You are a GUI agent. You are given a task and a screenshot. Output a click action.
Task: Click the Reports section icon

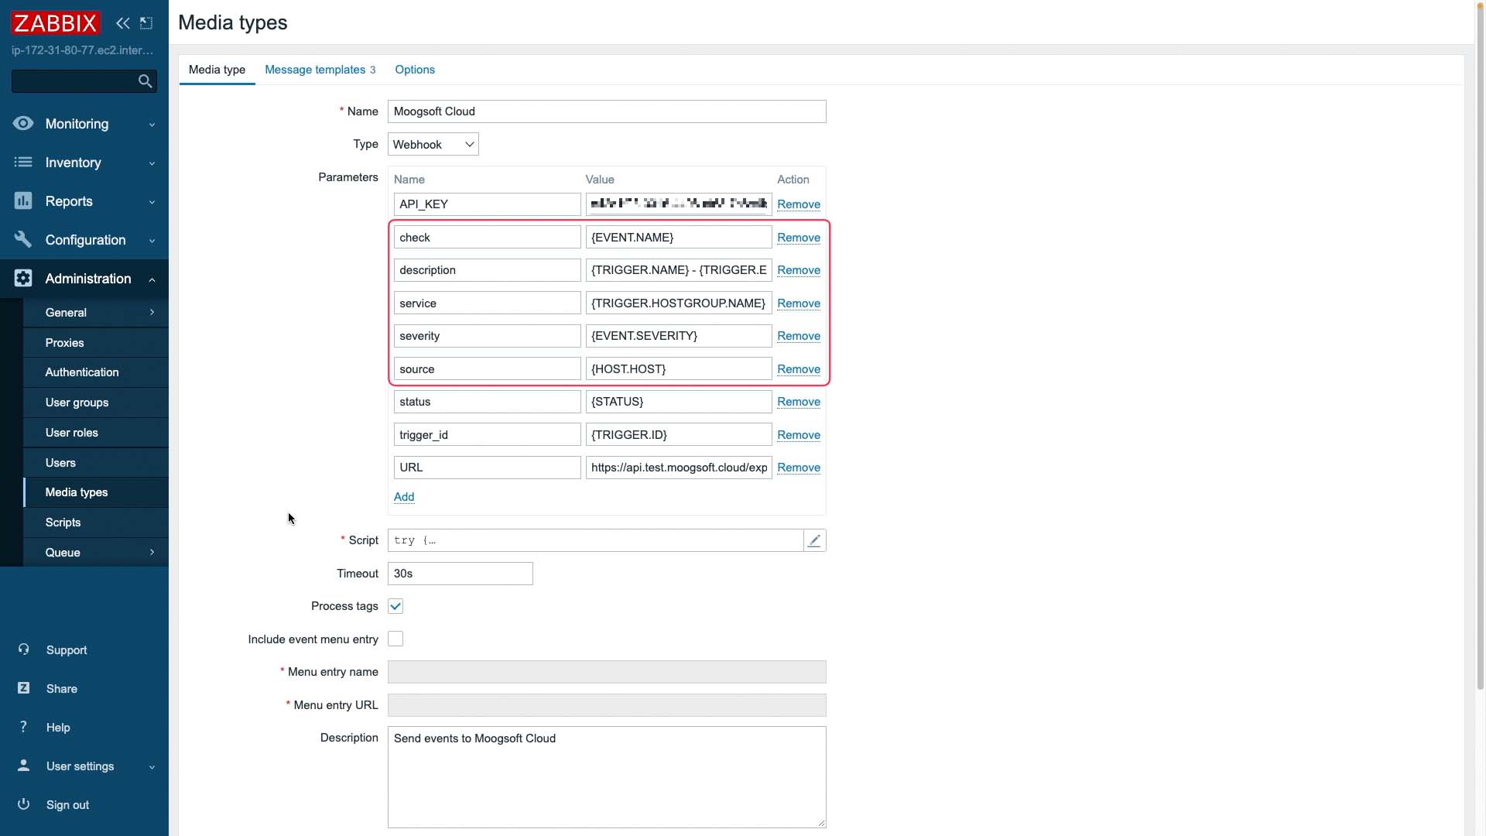coord(22,200)
